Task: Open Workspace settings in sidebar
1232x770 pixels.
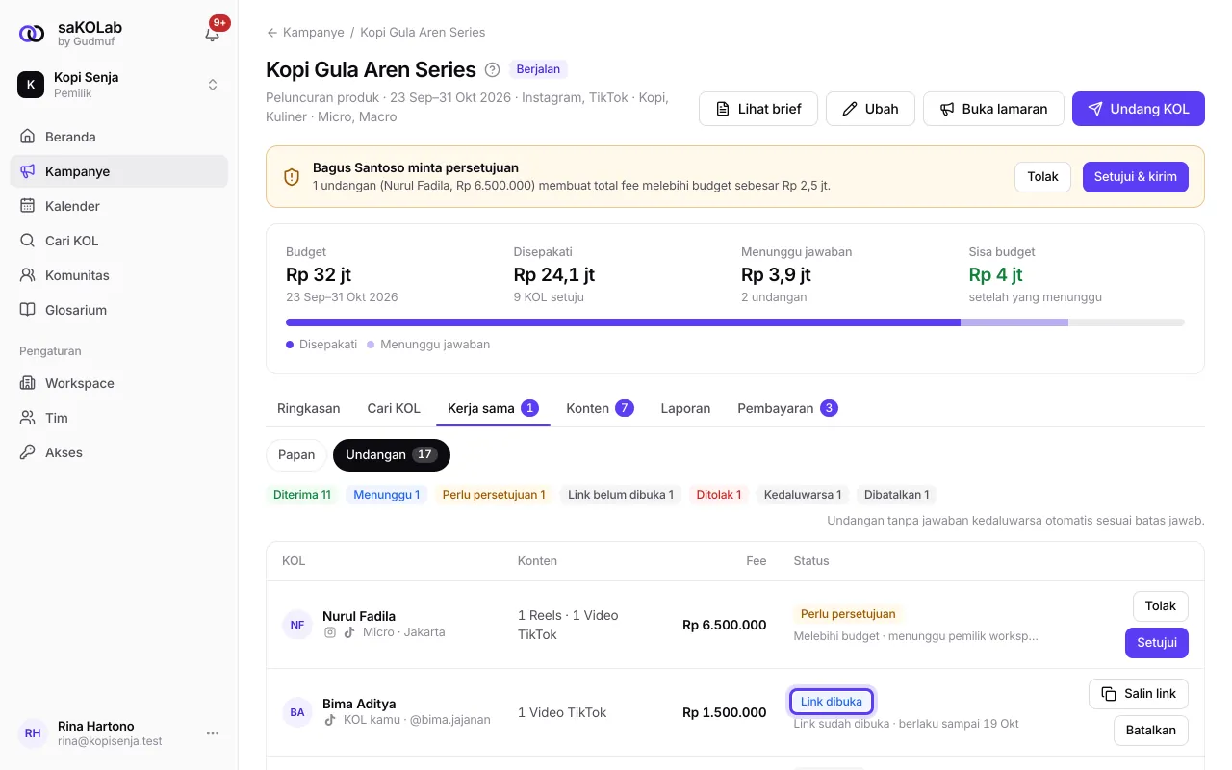Action: coord(119,383)
